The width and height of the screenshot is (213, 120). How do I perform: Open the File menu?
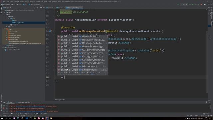tap(4, 2)
